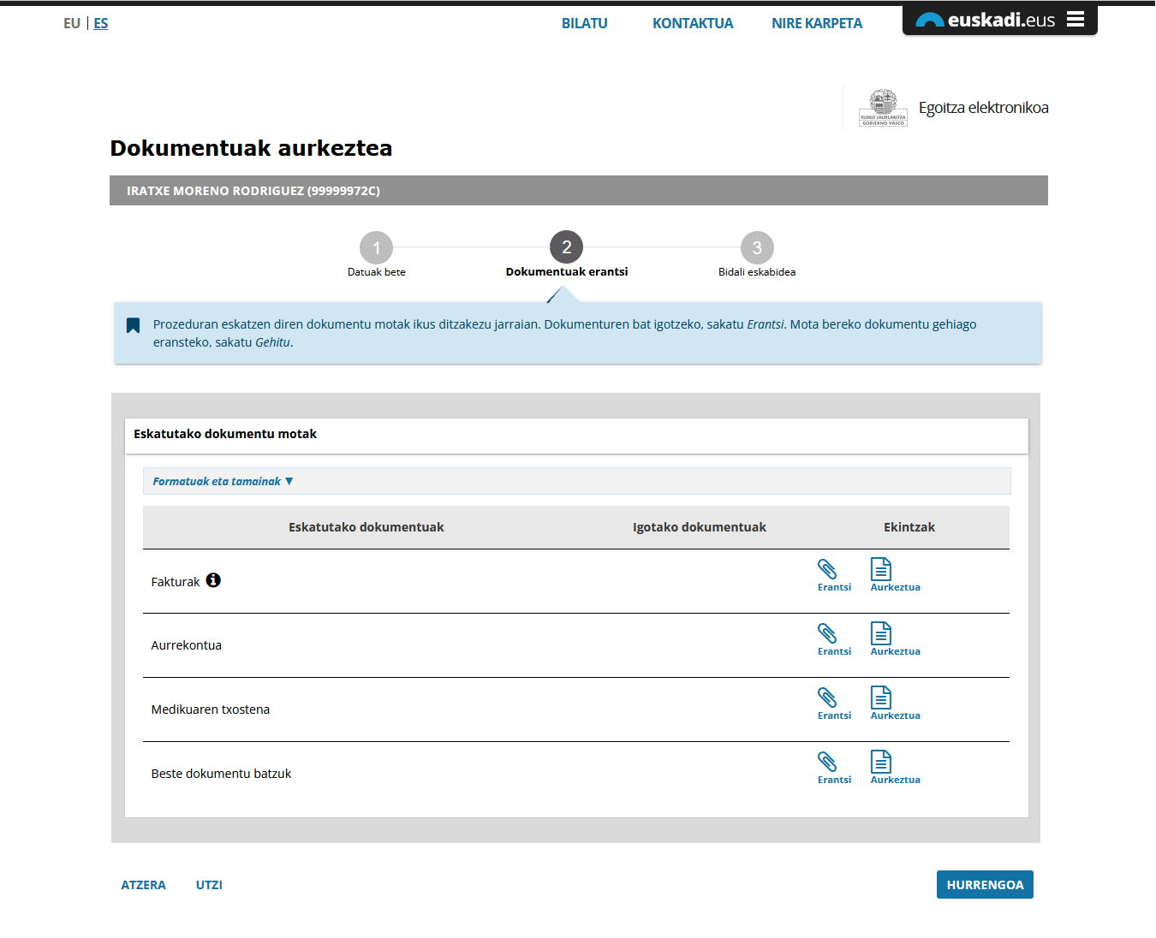Open the Aurkeztua document icon for Aurrekontua
The width and height of the screenshot is (1156, 938).
click(x=881, y=634)
